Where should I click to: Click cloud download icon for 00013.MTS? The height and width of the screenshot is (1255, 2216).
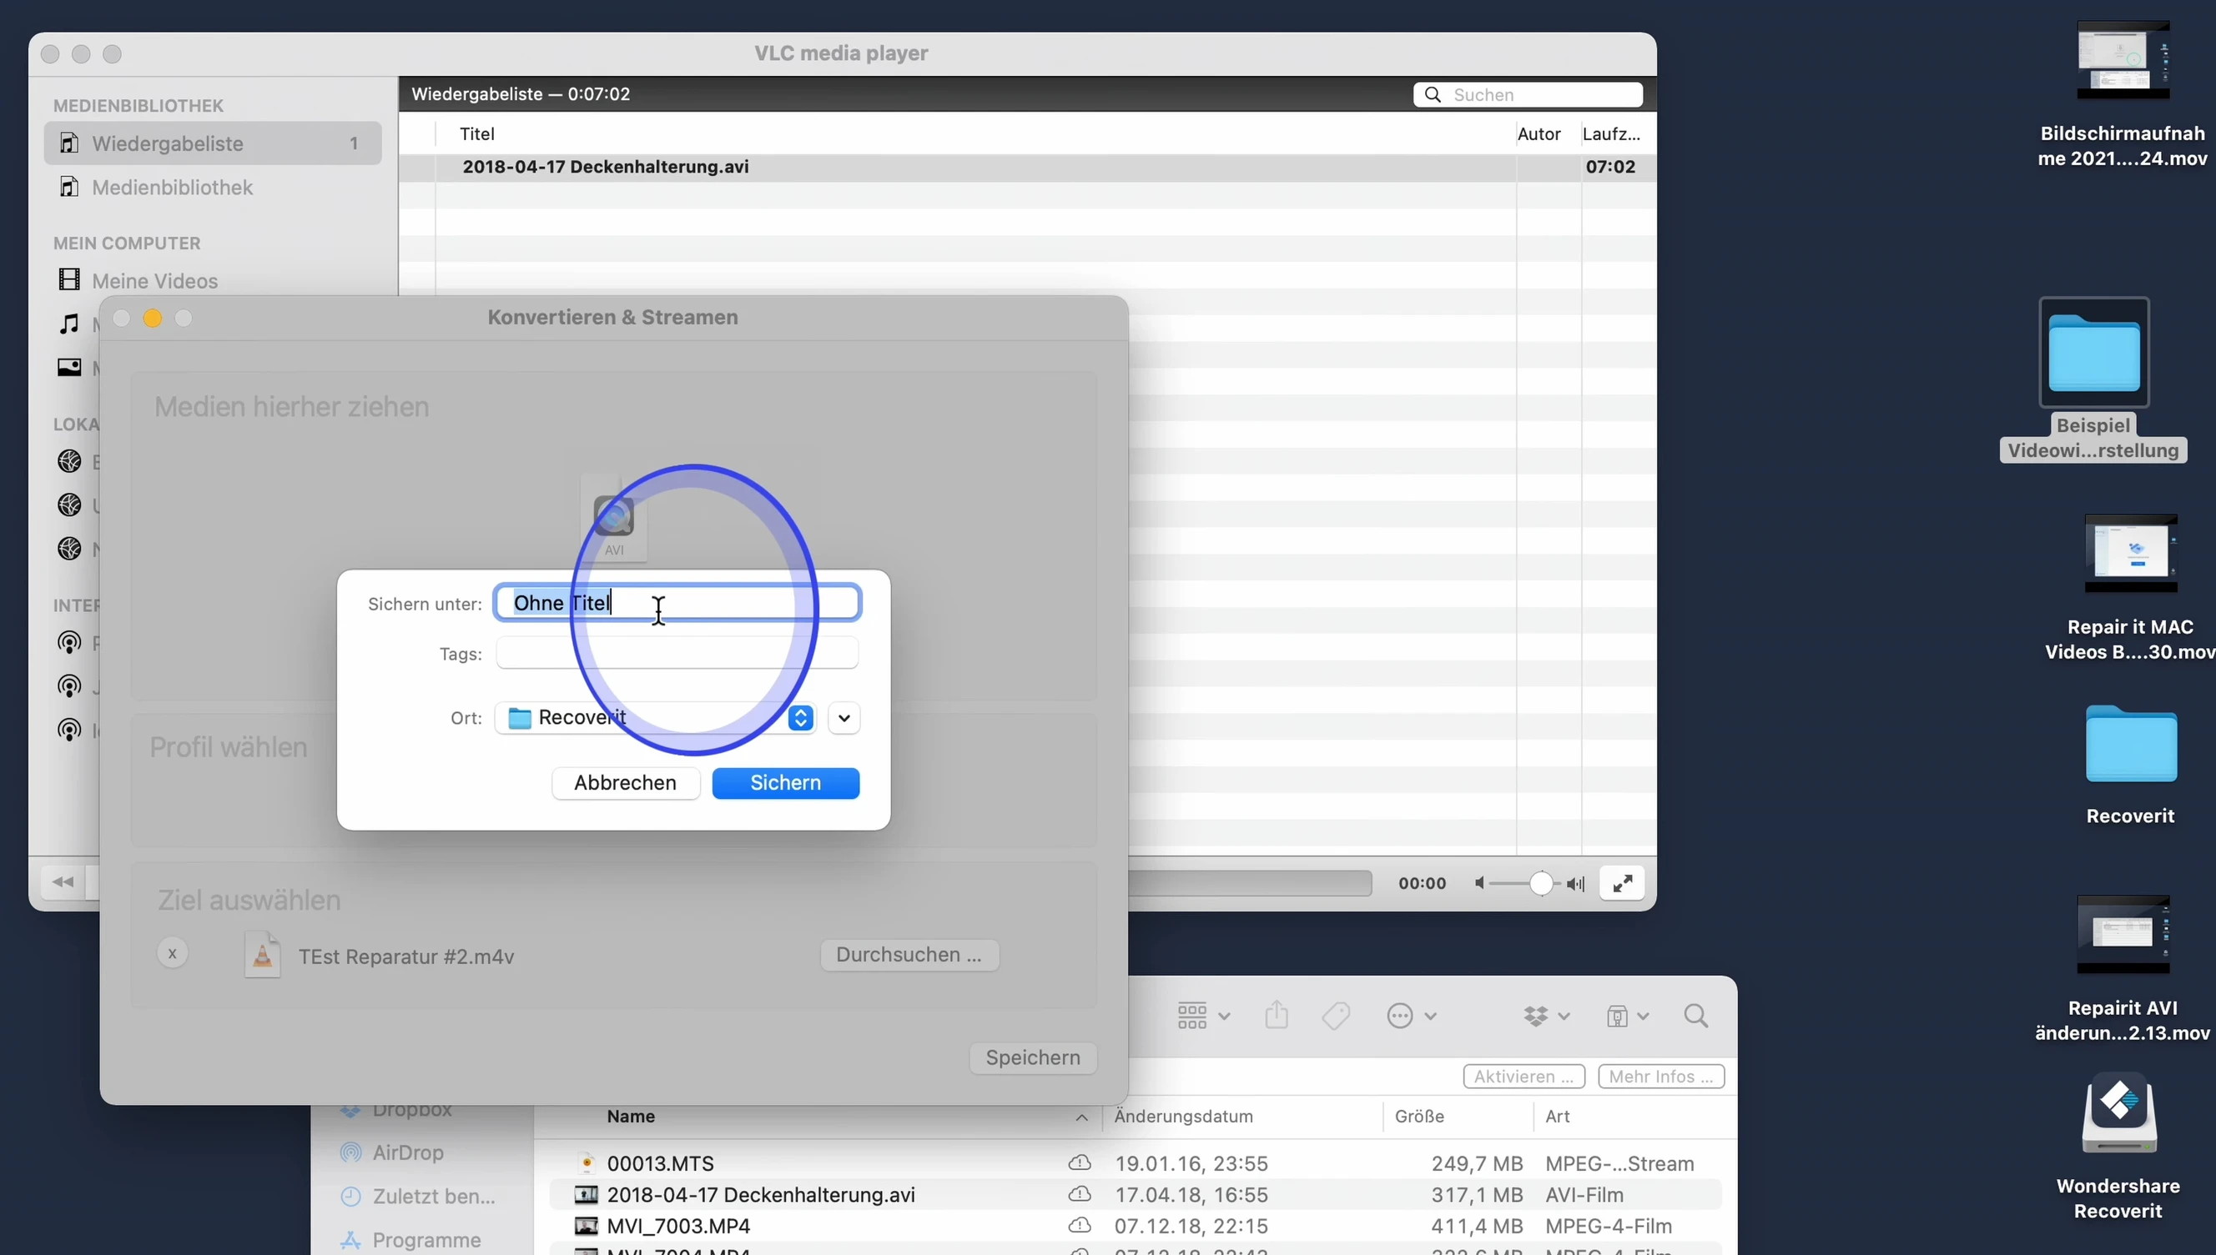pos(1079,1163)
